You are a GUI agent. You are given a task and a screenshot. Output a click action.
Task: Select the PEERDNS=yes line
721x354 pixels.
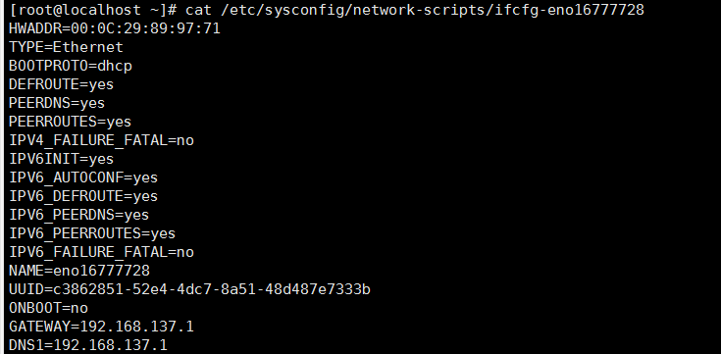(57, 103)
